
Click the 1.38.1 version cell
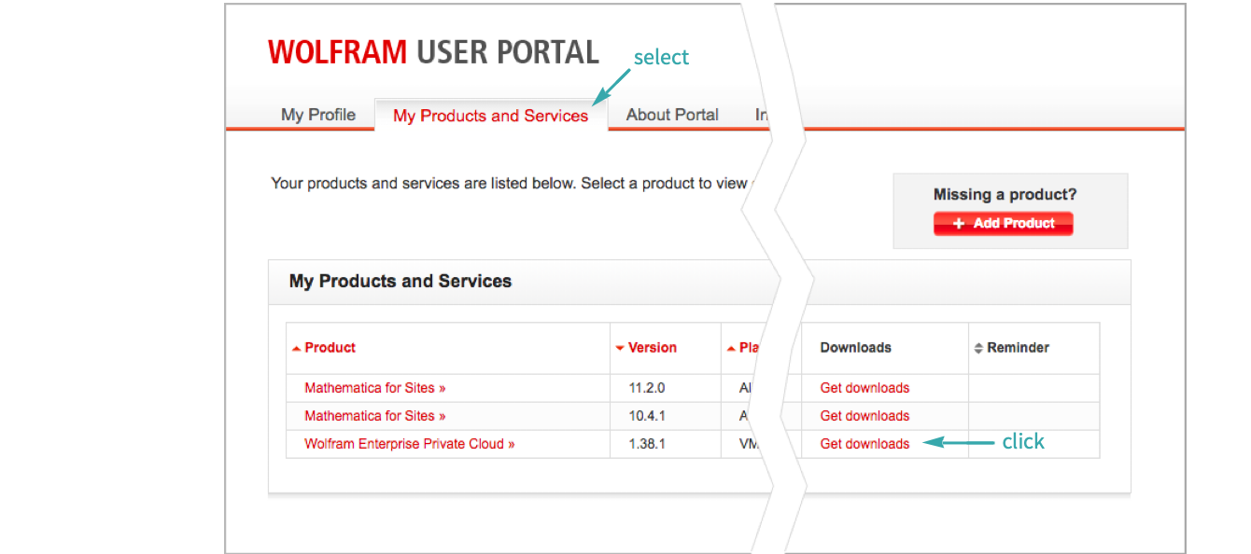(648, 444)
